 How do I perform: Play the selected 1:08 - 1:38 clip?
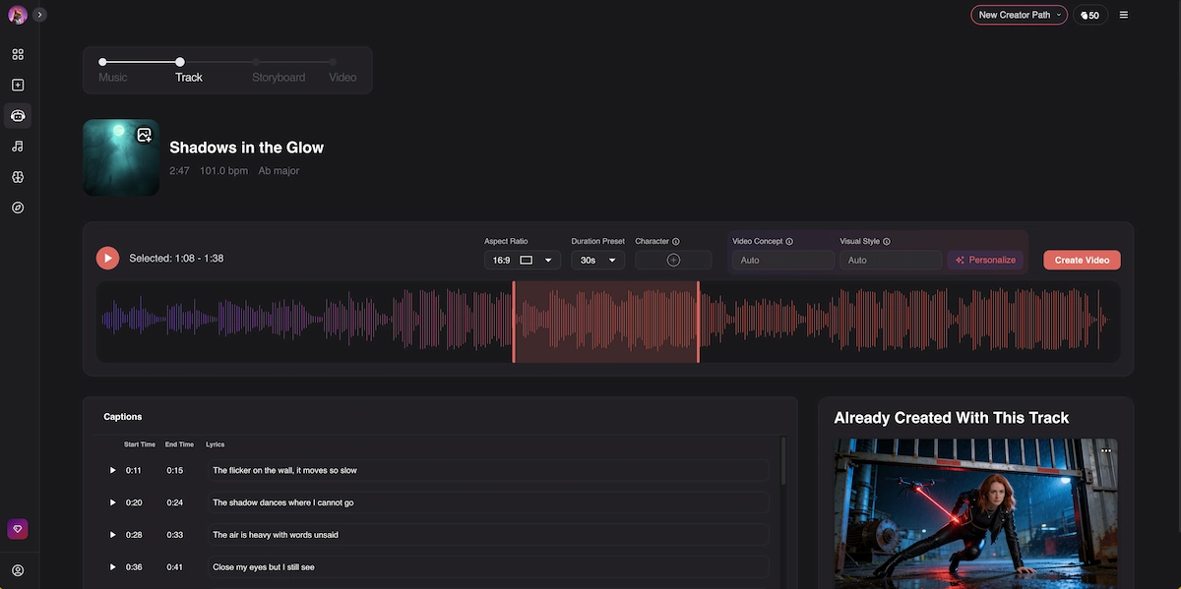107,259
